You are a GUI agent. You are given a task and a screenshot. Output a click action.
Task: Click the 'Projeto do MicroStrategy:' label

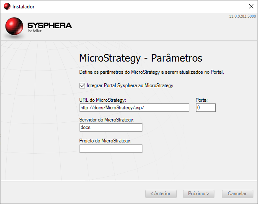pyautogui.click(x=105, y=141)
